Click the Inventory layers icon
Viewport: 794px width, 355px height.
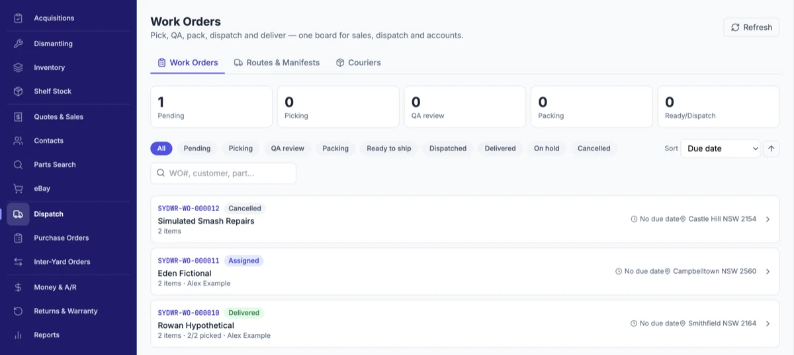pyautogui.click(x=19, y=67)
